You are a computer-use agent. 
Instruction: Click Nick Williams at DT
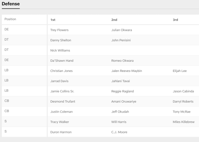[x=60, y=51]
